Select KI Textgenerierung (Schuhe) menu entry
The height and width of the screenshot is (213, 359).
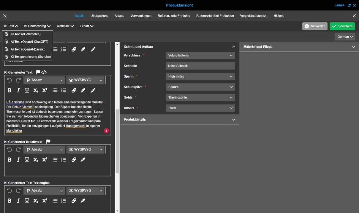point(30,57)
